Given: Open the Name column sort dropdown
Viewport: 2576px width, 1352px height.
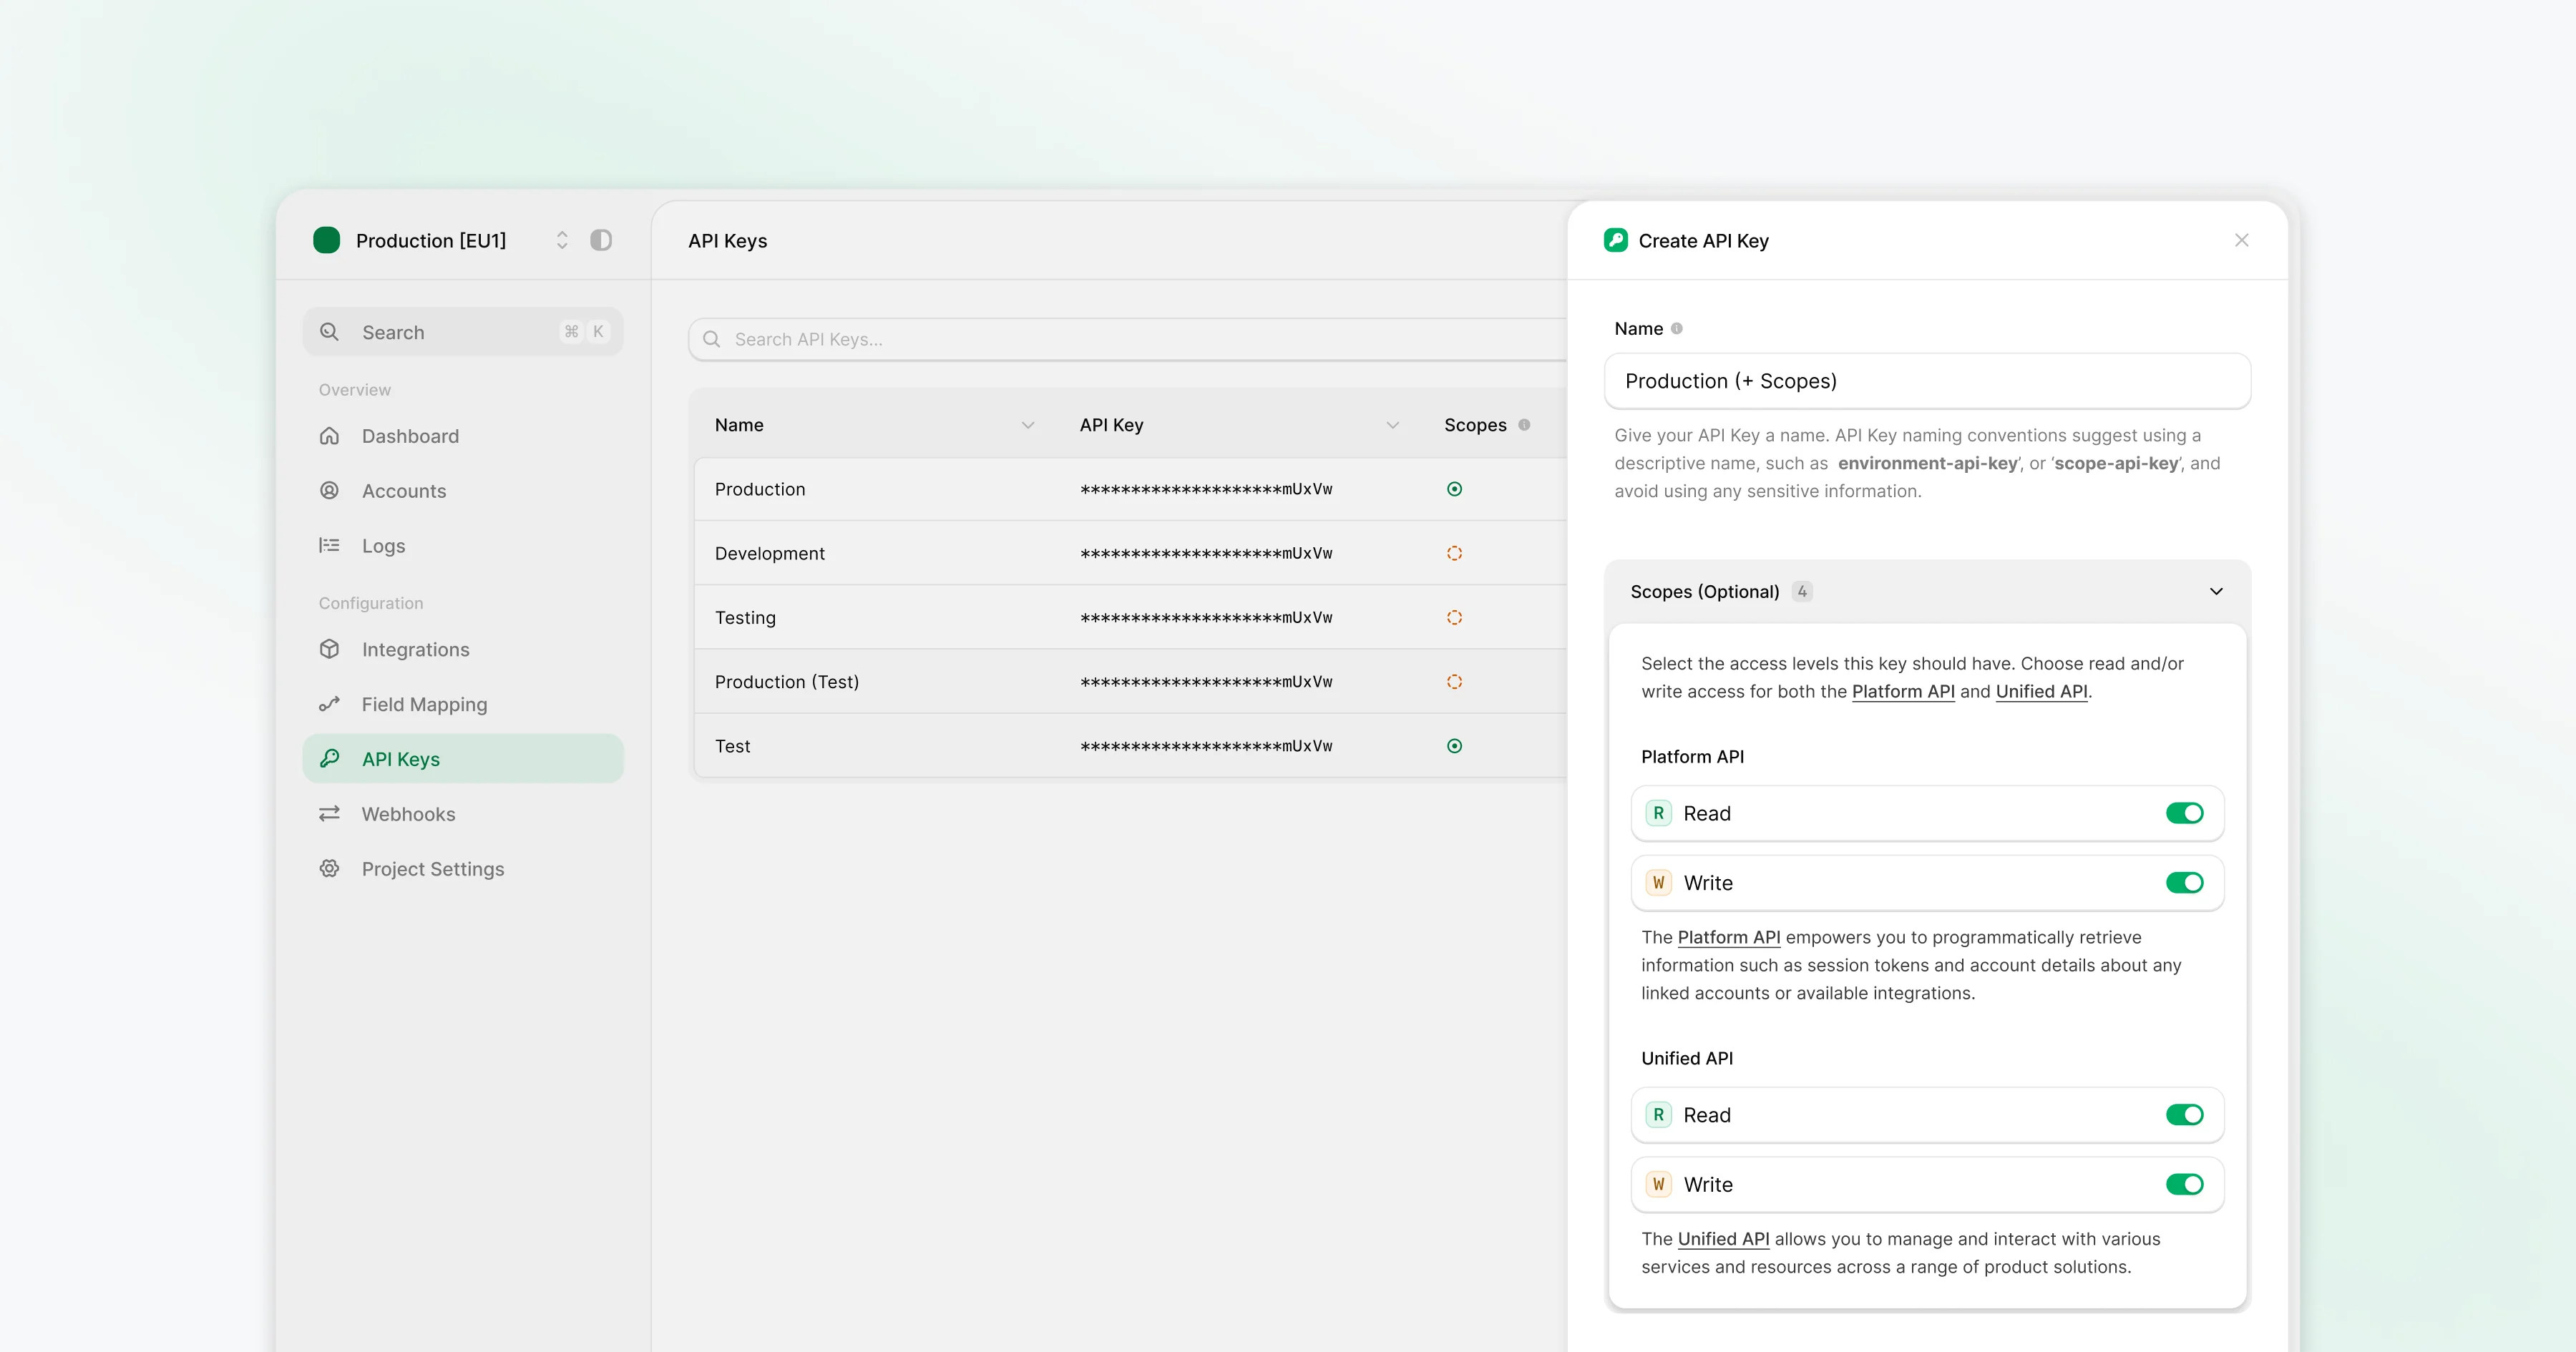Looking at the screenshot, I should point(1028,424).
